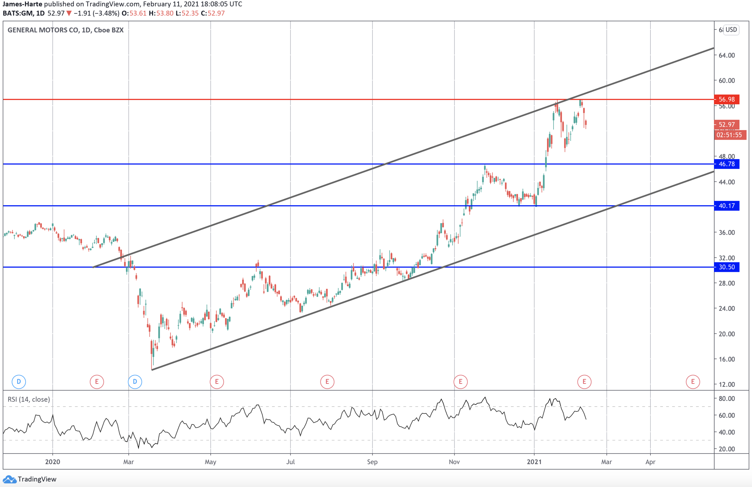
Task: Click the current price 52.97 label
Action: 726,125
